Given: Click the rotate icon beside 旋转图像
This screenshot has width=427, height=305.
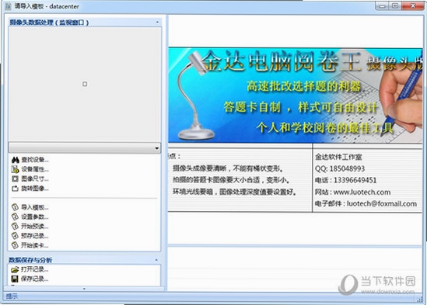Looking at the screenshot, I should [x=15, y=189].
